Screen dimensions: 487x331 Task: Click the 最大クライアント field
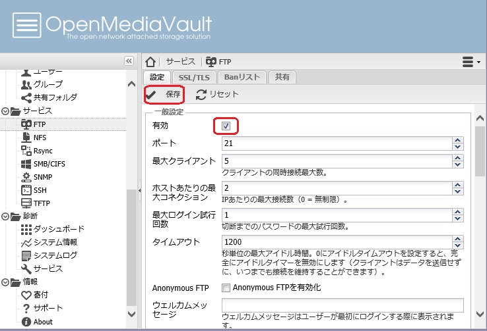pos(337,161)
